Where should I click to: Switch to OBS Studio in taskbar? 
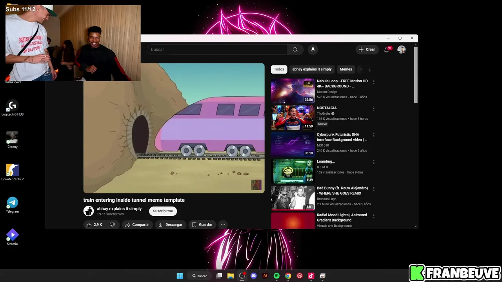point(242,276)
